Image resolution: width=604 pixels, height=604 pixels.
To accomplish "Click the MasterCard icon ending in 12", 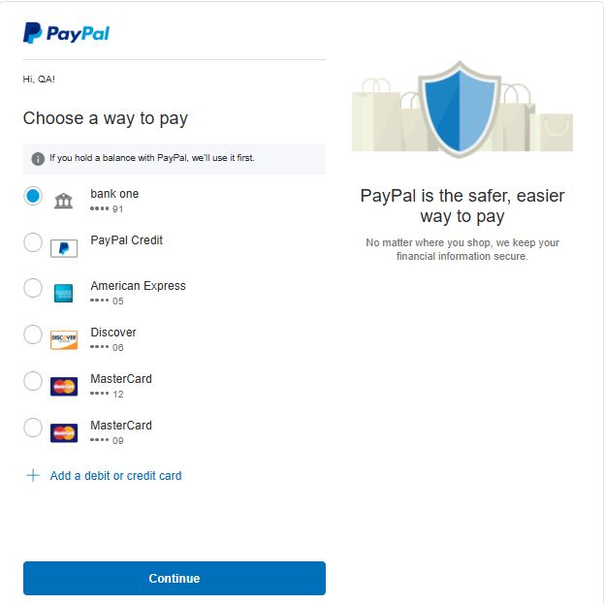I will click(64, 387).
